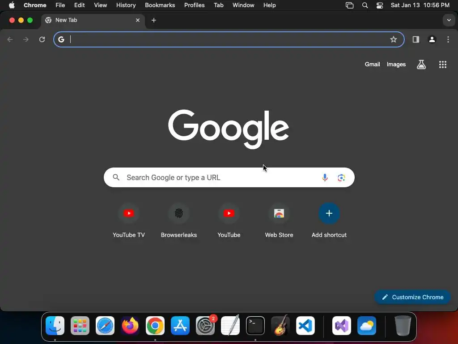Screen dimensions: 458x344
Task: Open TextEdit from the Dock
Action: click(230, 326)
